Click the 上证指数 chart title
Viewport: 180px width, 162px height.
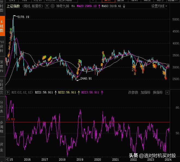point(13,6)
